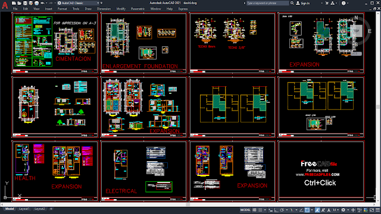
Task: Click the Autodesk connect 'A' icon
Action: click(332, 3)
